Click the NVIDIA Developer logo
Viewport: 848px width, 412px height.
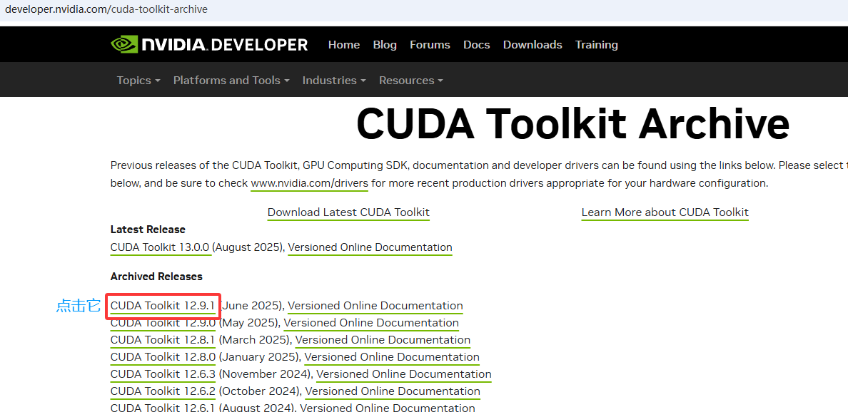(209, 44)
